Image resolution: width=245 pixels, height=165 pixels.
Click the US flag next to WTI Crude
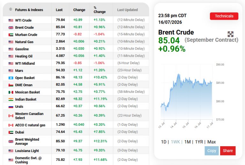[x=11, y=20]
